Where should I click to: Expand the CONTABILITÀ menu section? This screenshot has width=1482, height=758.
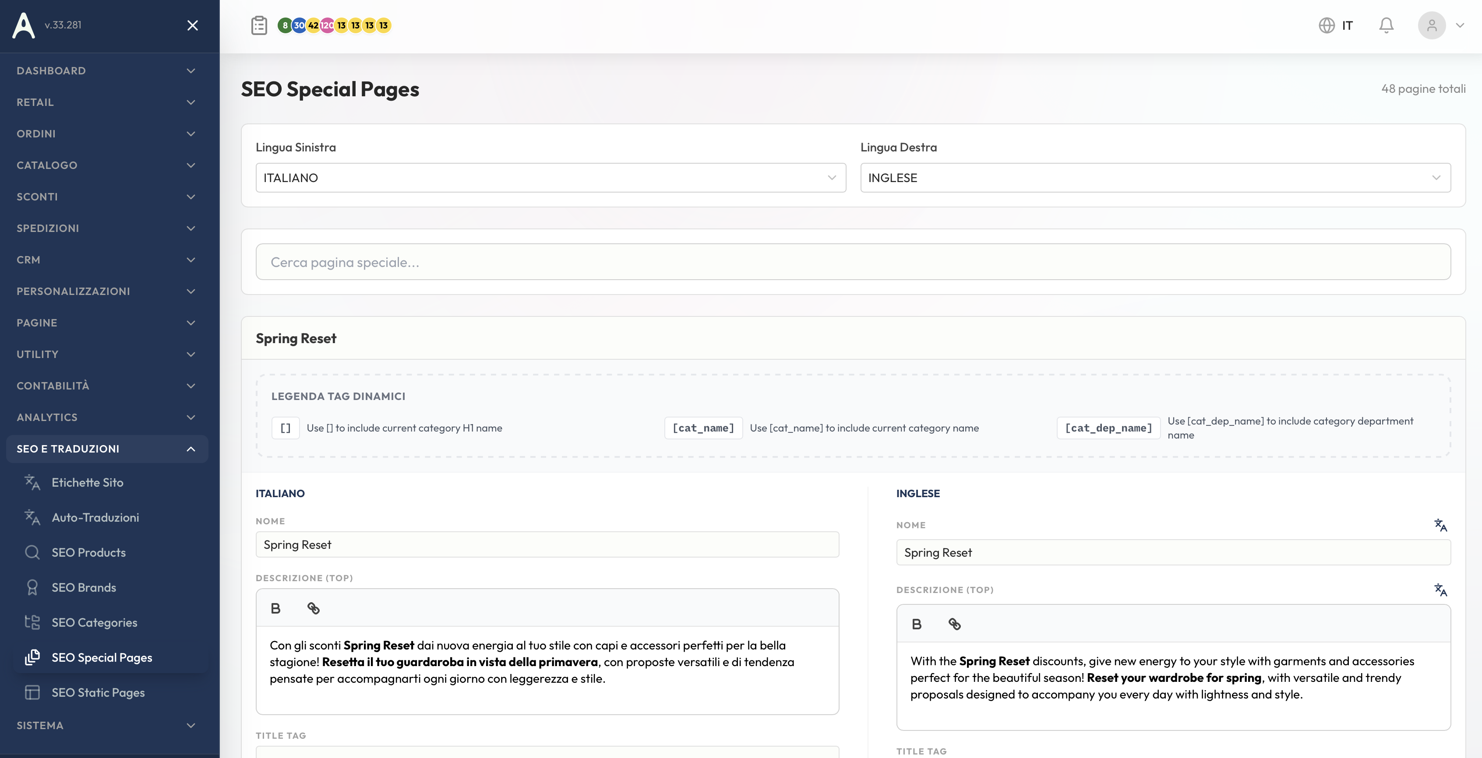point(107,386)
